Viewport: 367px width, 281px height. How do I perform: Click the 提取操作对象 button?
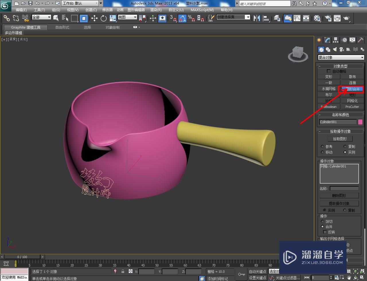tap(339, 203)
